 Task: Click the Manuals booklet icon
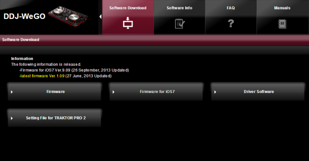(282, 24)
